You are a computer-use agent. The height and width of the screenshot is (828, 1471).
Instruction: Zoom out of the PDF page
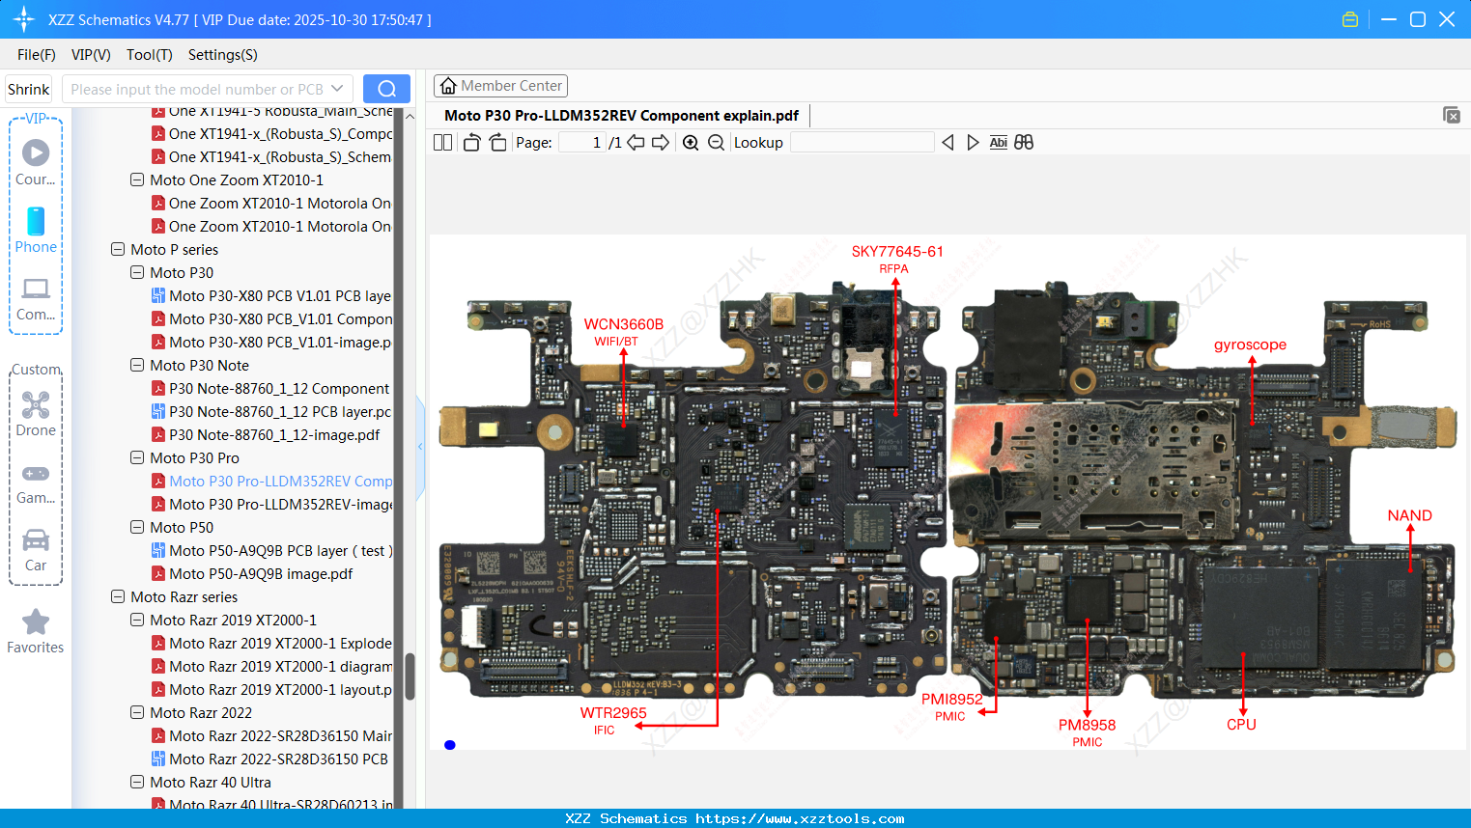pos(716,142)
